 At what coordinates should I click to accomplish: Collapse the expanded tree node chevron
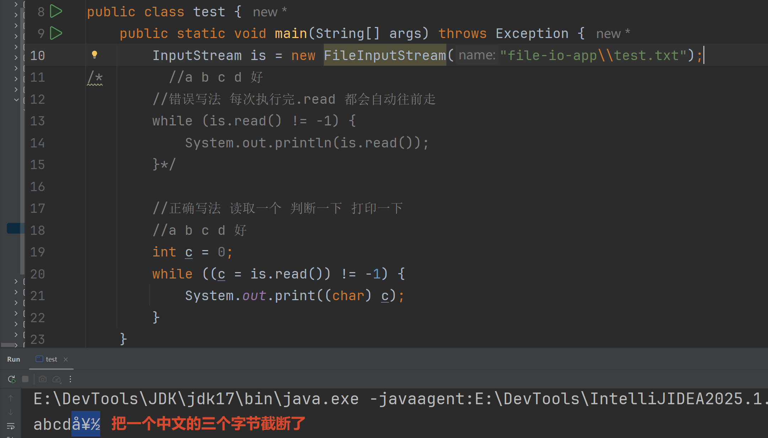pyautogui.click(x=16, y=100)
